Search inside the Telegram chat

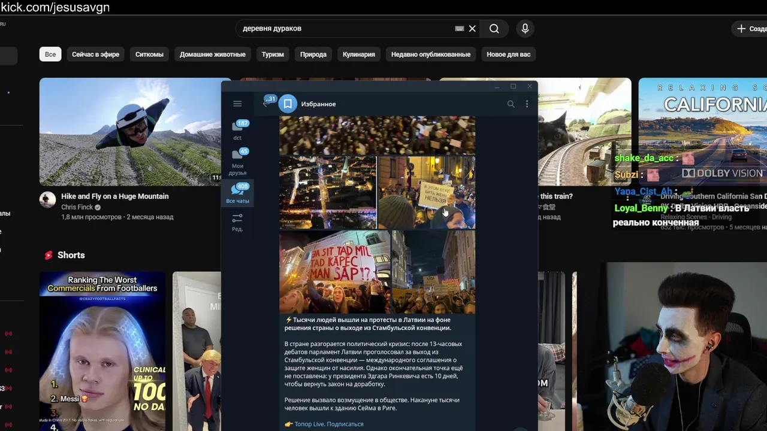(511, 104)
